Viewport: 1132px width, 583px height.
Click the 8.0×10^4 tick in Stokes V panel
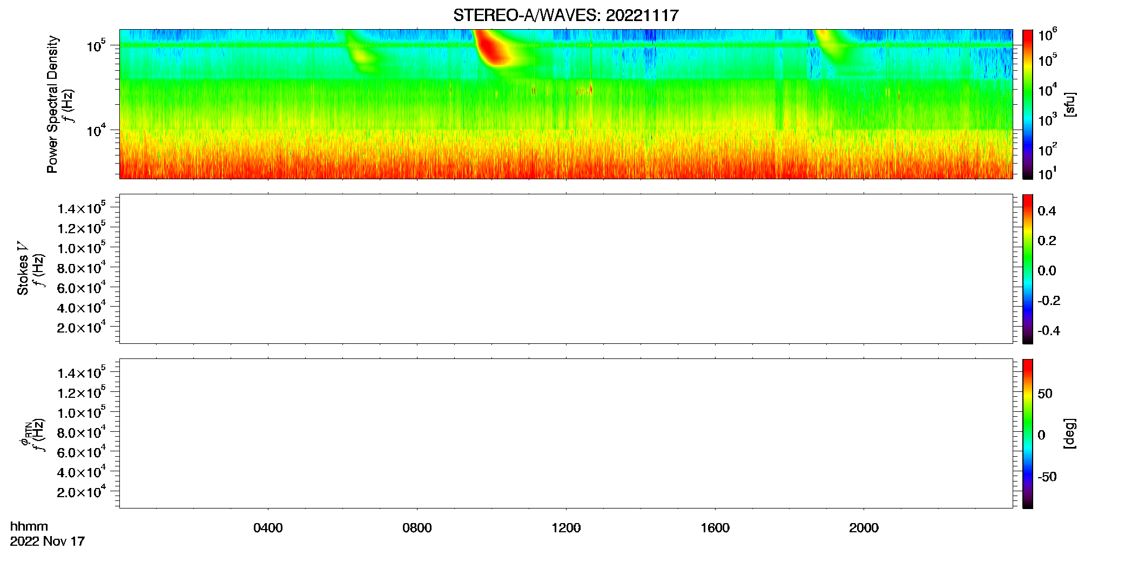coord(81,268)
